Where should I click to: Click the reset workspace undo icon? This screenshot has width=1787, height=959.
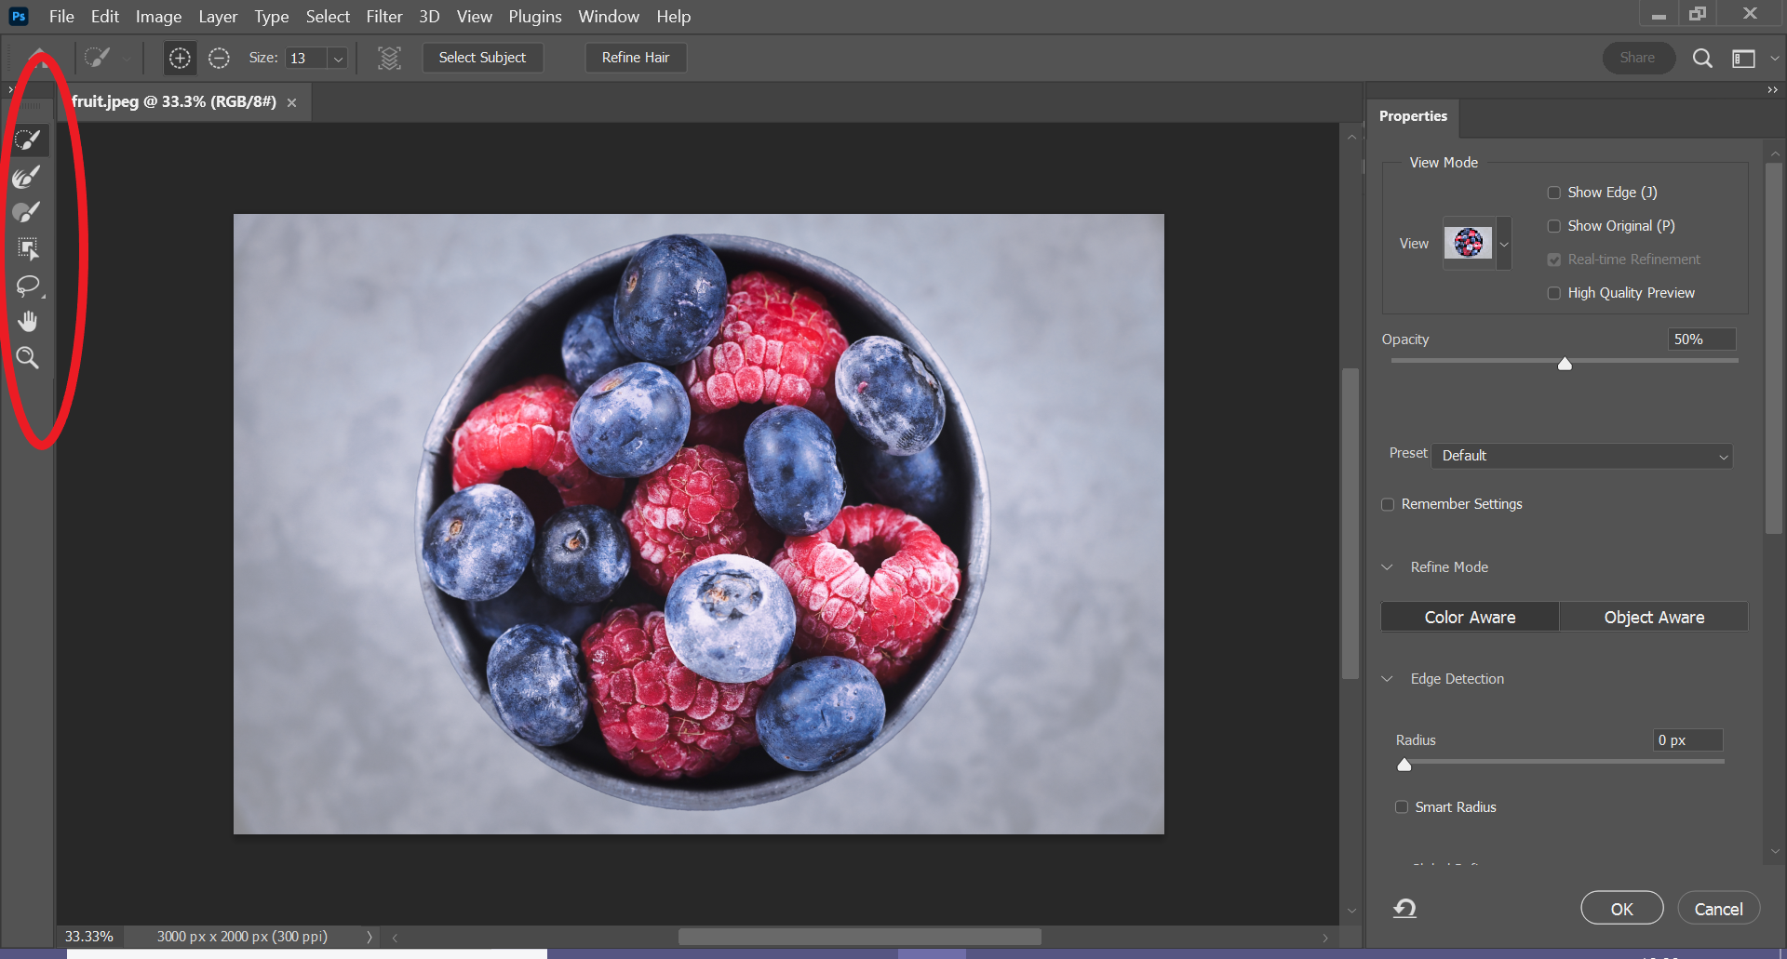(1405, 908)
